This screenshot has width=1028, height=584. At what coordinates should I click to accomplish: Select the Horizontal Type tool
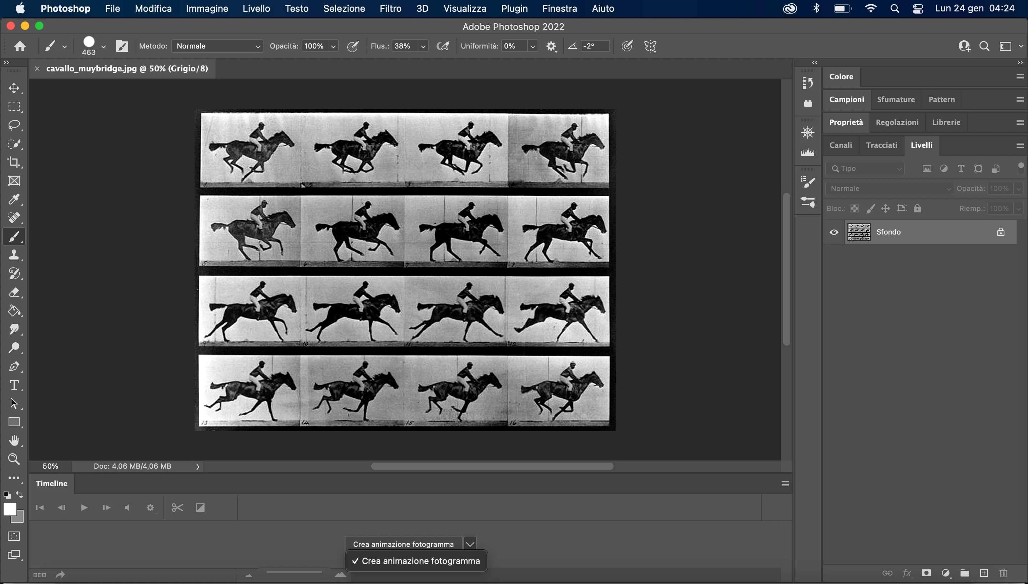14,385
